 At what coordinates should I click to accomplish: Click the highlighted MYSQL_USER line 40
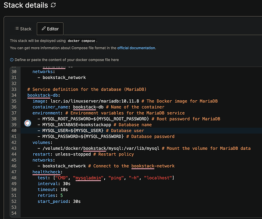click(142, 131)
